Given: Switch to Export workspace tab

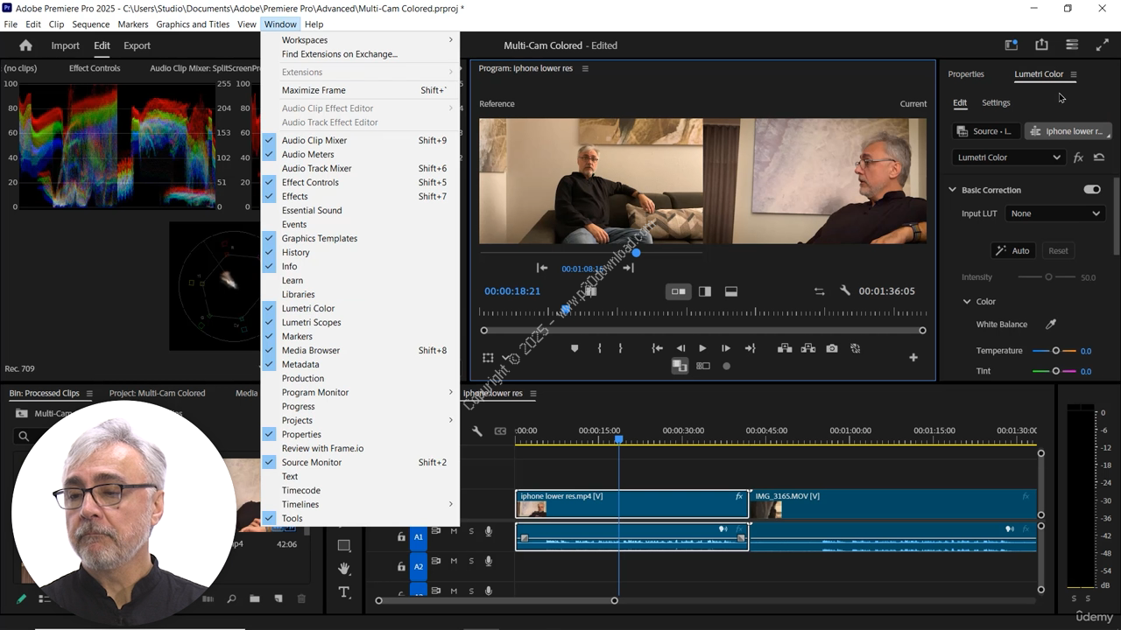Looking at the screenshot, I should (137, 45).
